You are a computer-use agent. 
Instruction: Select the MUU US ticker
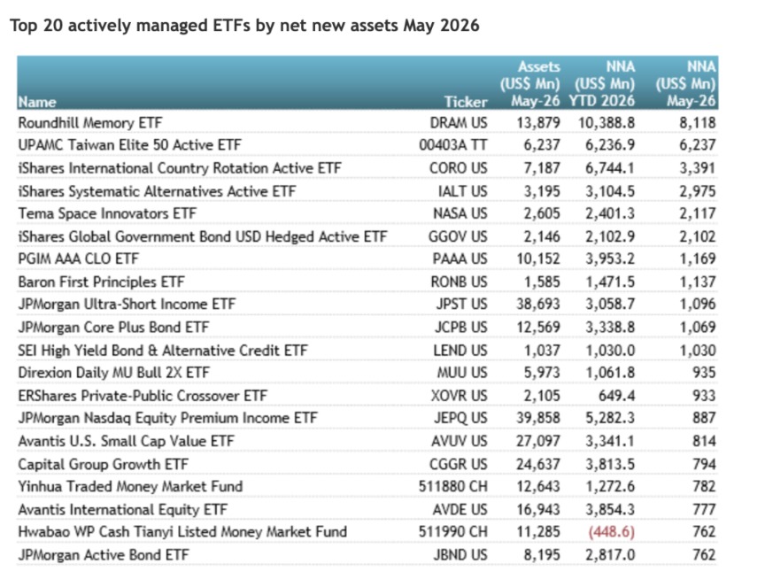461,372
